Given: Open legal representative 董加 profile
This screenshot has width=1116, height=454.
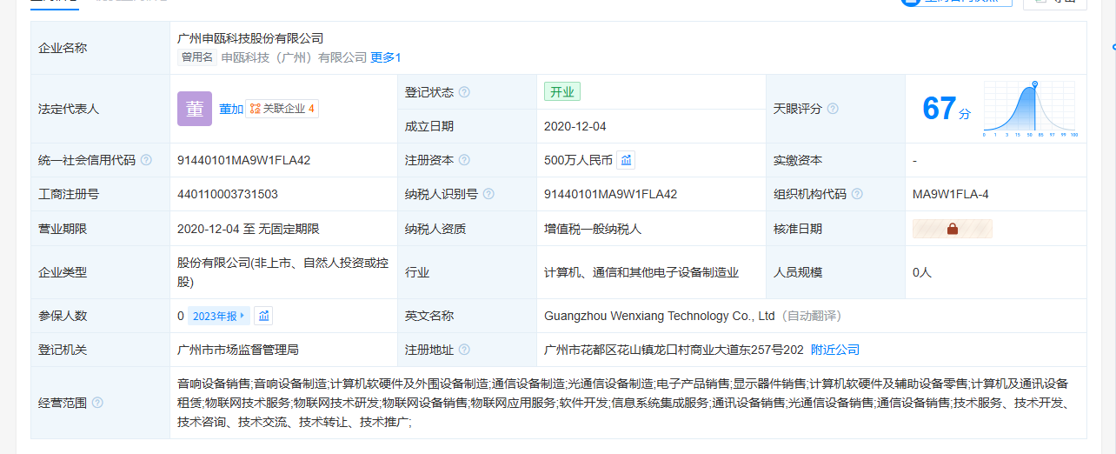Looking at the screenshot, I should [x=230, y=109].
